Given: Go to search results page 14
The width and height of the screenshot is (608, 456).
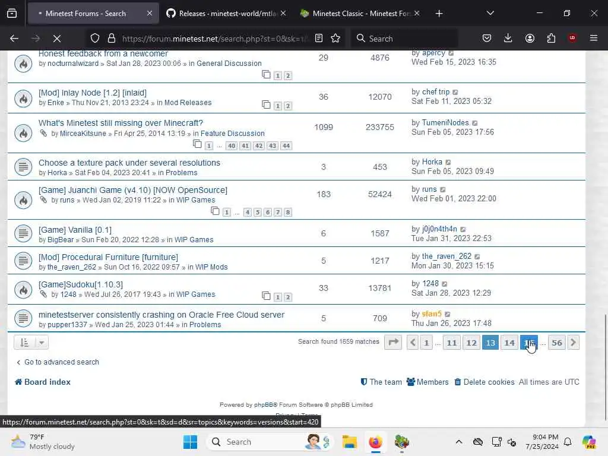Looking at the screenshot, I should [509, 343].
